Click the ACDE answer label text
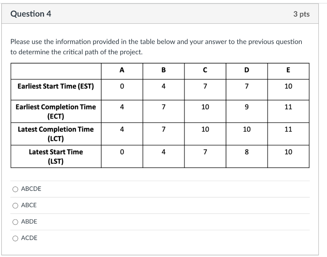The height and width of the screenshot is (257, 327). tap(29, 238)
